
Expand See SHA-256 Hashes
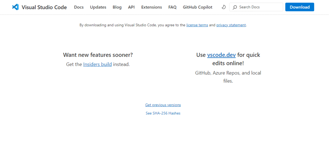point(163,113)
